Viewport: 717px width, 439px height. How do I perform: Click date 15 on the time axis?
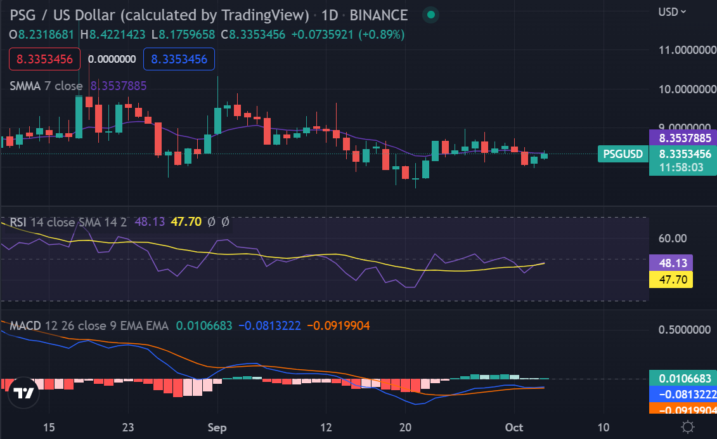[x=49, y=428]
